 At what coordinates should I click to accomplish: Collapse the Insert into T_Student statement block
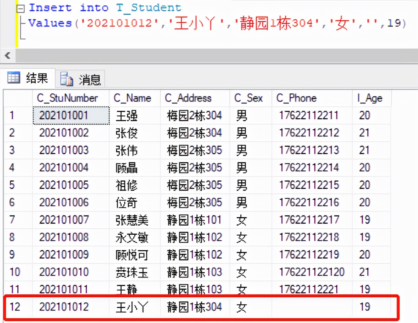click(x=20, y=8)
